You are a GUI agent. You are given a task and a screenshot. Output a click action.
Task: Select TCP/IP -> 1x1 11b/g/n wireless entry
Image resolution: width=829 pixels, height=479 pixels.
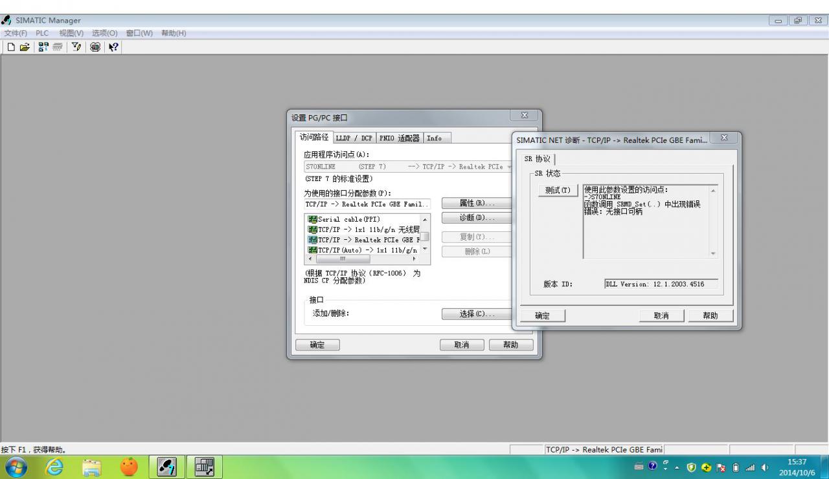(x=363, y=229)
